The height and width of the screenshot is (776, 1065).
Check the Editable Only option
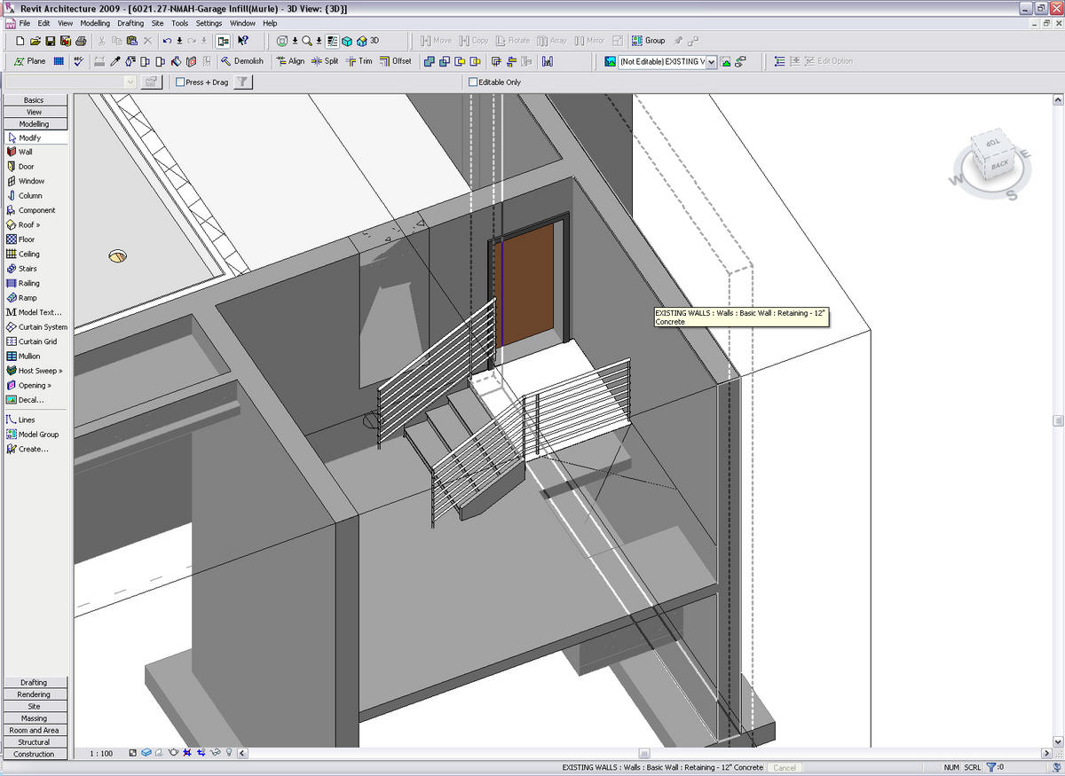point(473,82)
